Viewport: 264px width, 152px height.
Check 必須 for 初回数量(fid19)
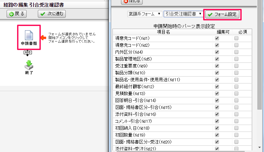click(x=236, y=135)
